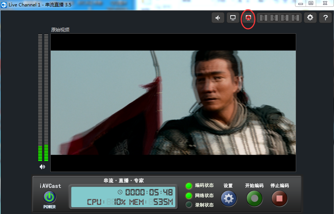334x214 pixels.
Task: Mute audio using speaker below level meters
Action: pyautogui.click(x=42, y=167)
